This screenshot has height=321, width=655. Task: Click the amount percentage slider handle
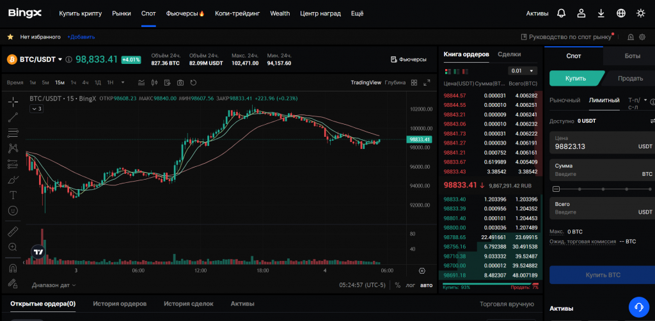pos(556,189)
